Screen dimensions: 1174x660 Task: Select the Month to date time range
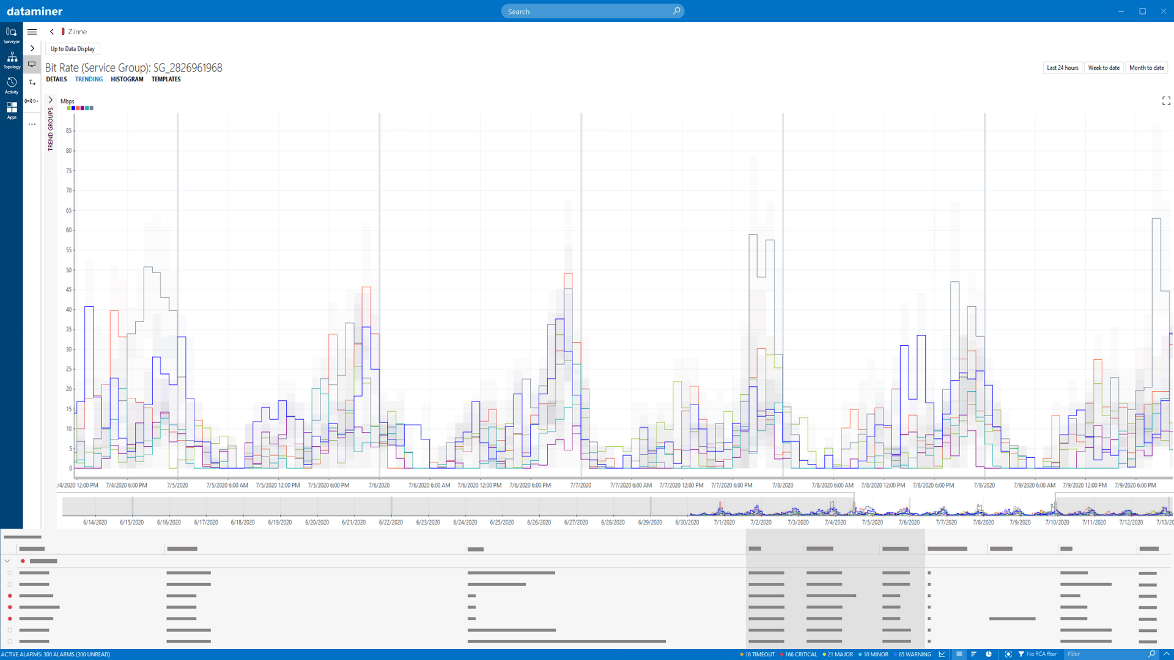(x=1146, y=67)
